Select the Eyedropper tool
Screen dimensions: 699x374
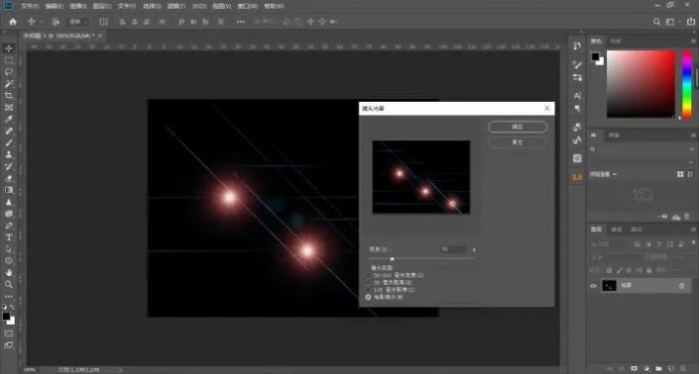point(9,119)
